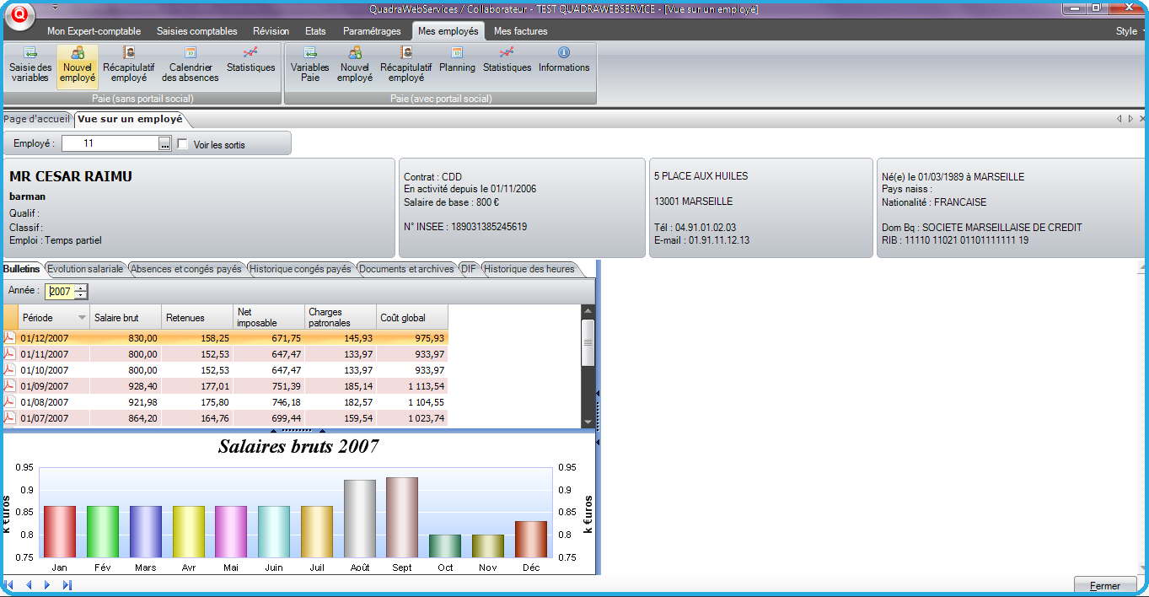
Task: Collapse left panel via vertical splitter arrow
Action: coord(598,393)
